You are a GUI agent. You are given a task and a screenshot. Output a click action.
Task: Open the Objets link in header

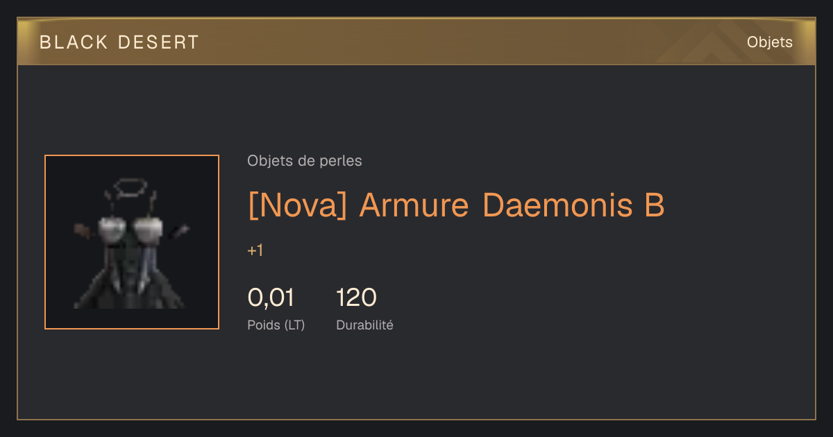tap(769, 42)
